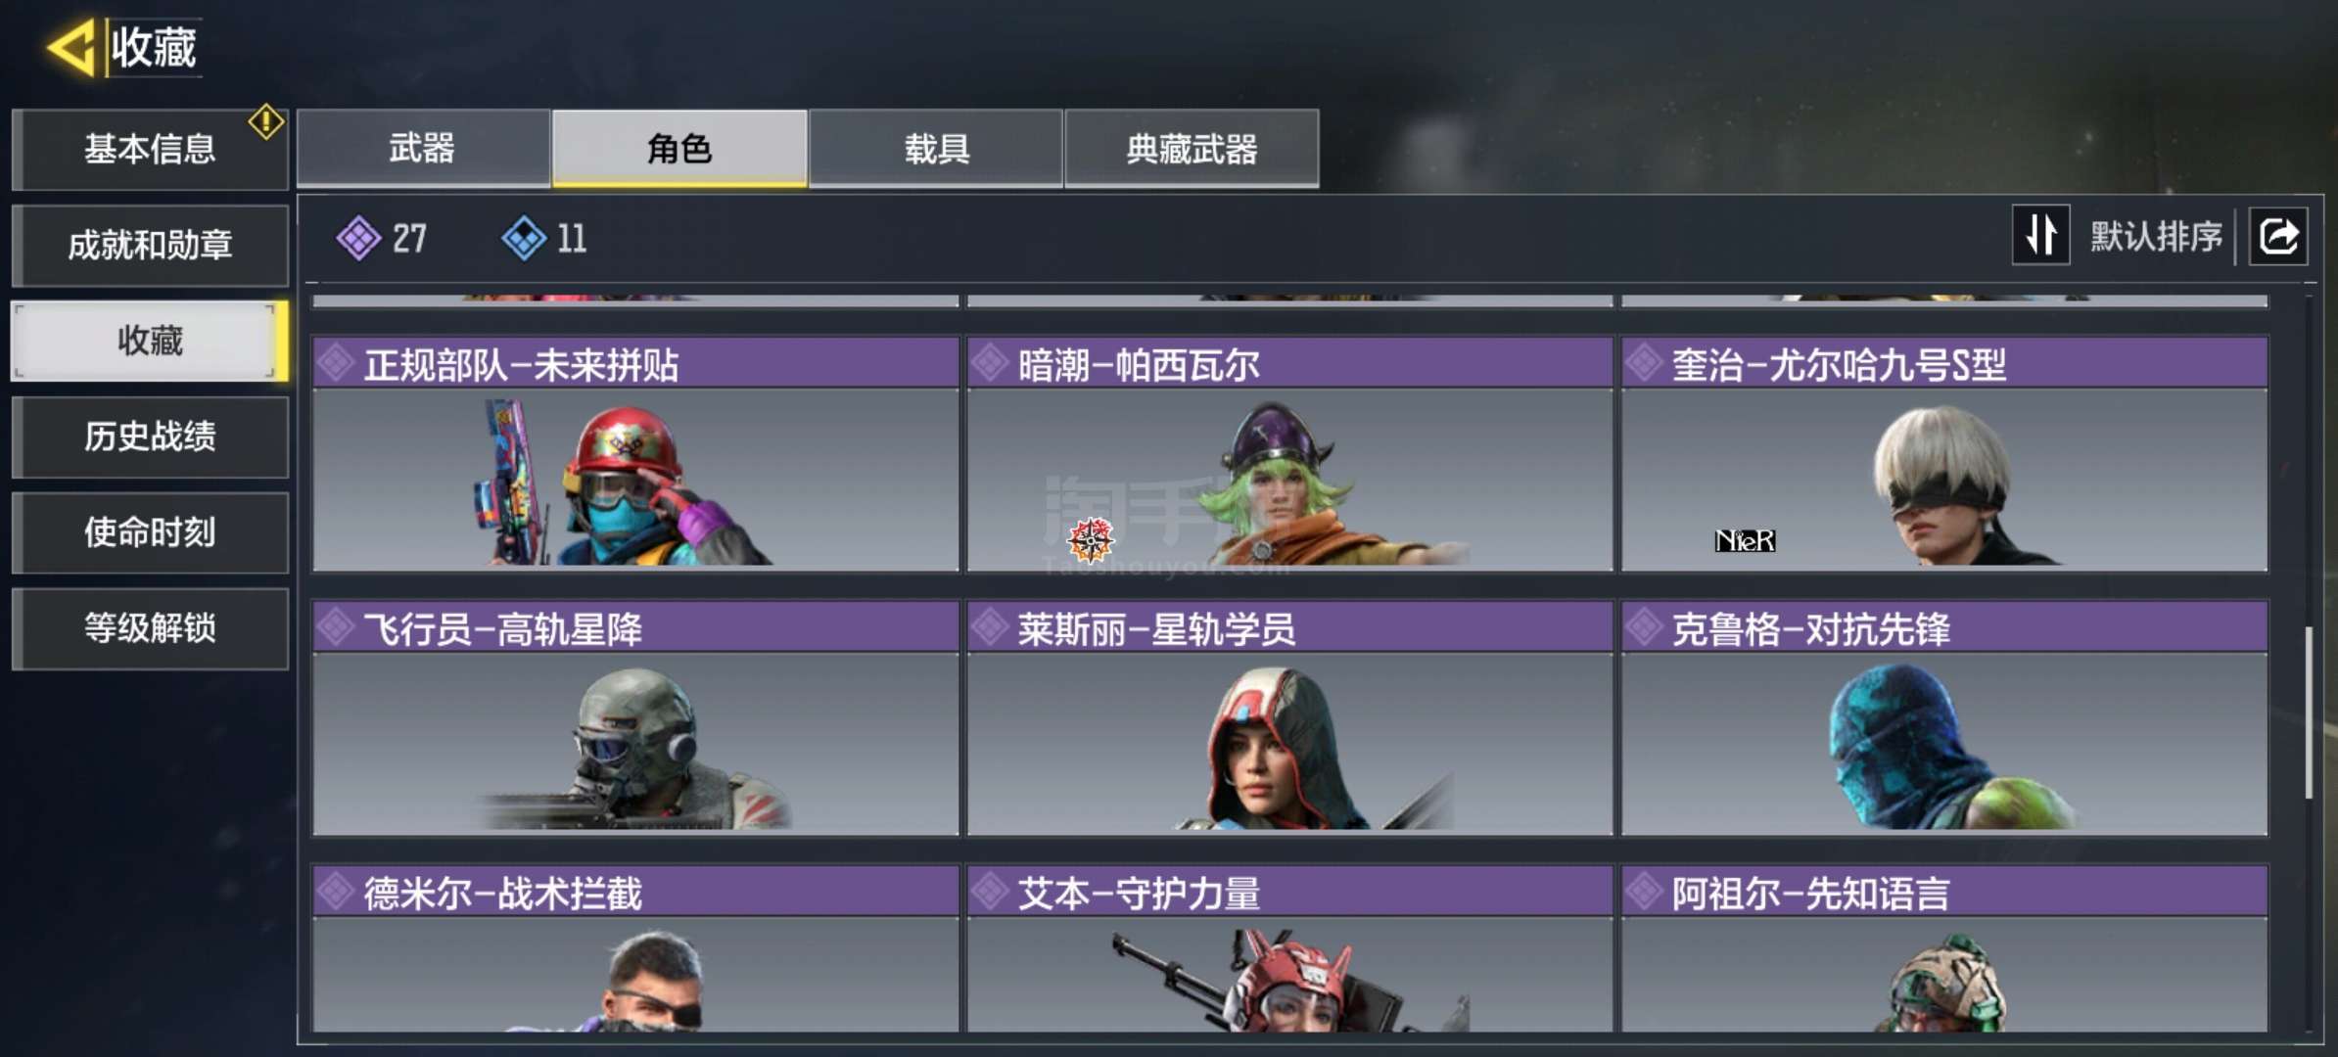Switch to the 载具 tab
Viewport: 2338px width, 1057px height.
936,148
